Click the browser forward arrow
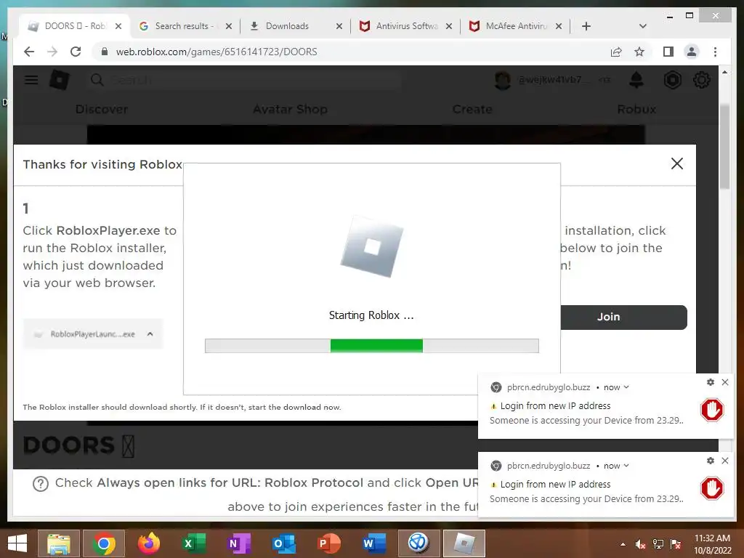 52,52
